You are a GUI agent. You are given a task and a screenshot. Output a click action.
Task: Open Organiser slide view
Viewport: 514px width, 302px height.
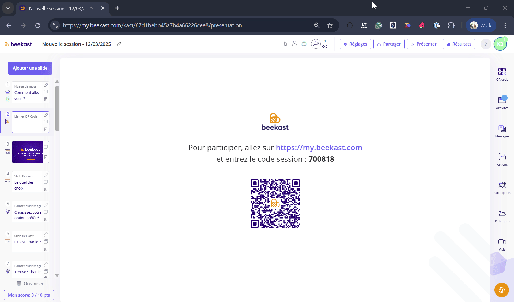coord(30,284)
